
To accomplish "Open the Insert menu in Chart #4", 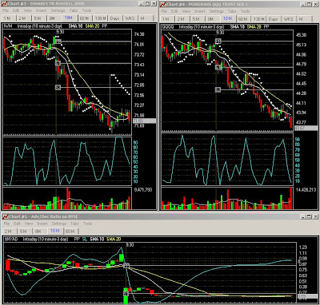I will point(200,11).
